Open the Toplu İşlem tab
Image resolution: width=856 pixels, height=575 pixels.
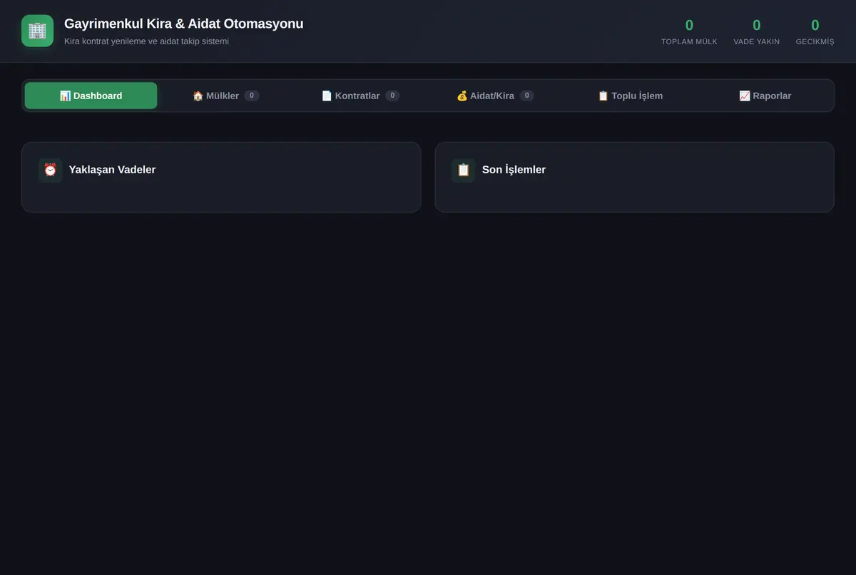click(630, 96)
